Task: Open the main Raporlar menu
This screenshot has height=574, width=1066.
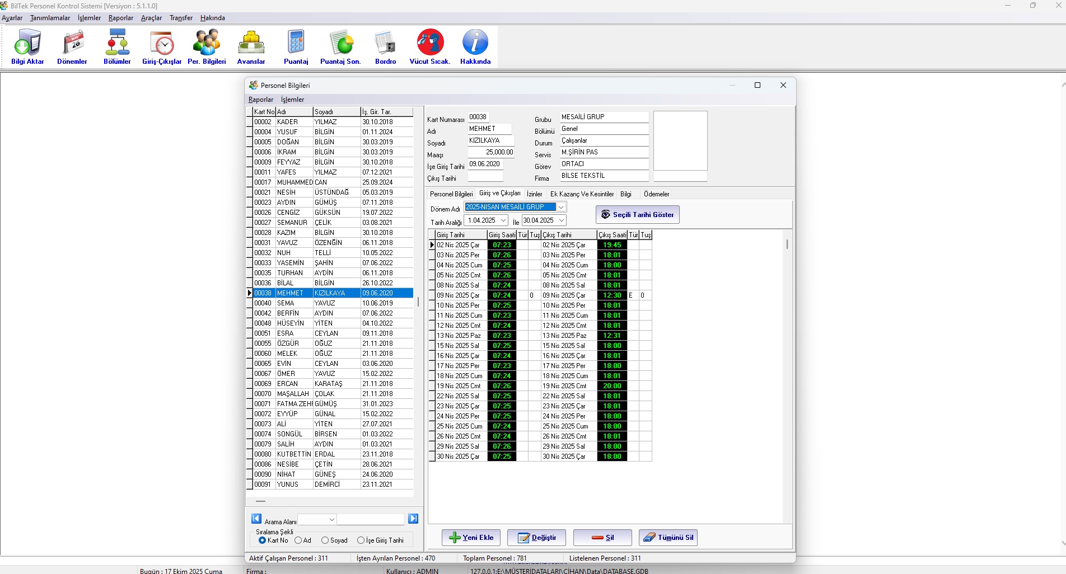Action: click(x=121, y=18)
